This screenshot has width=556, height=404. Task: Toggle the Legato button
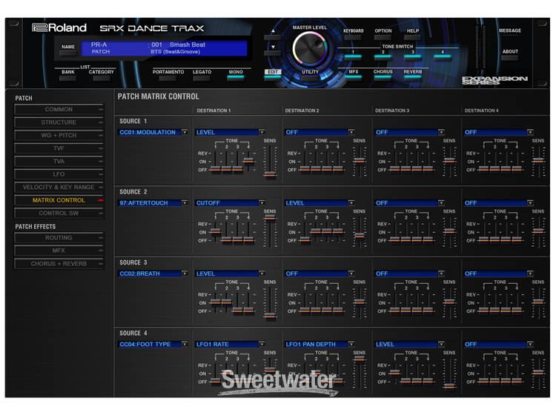tap(202, 78)
